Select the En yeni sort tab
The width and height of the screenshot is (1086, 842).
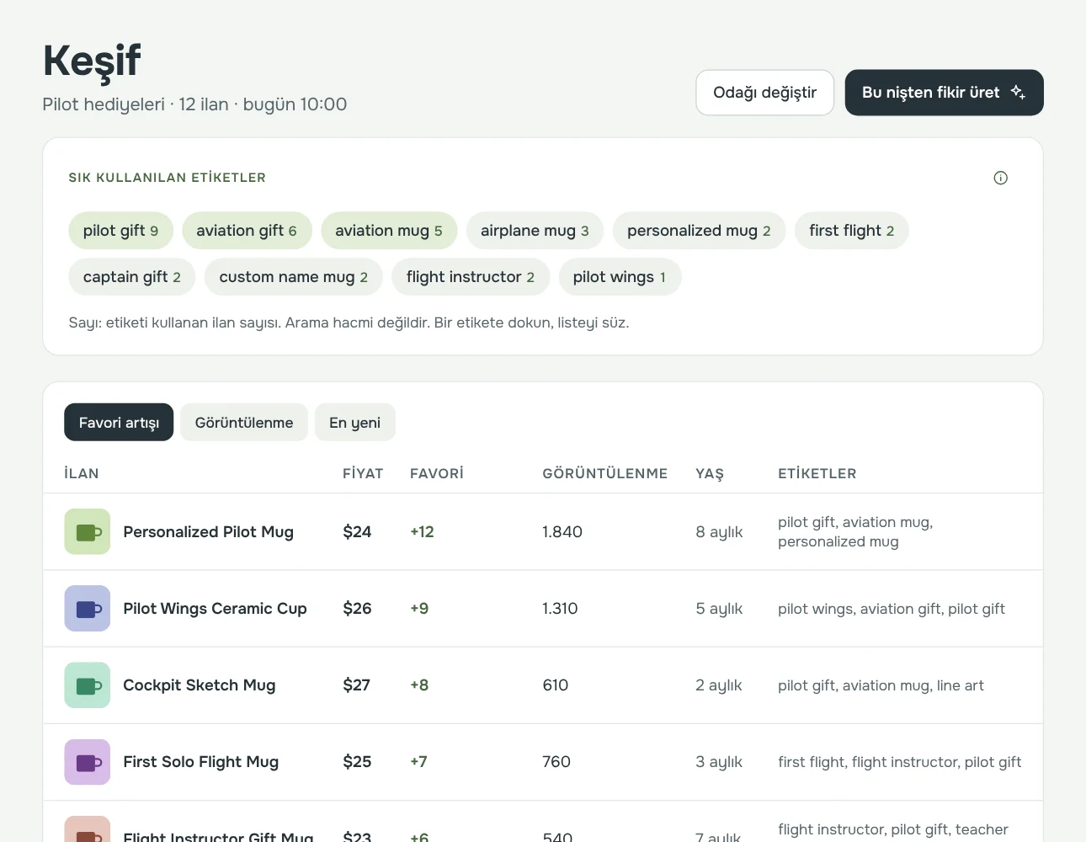(x=354, y=422)
